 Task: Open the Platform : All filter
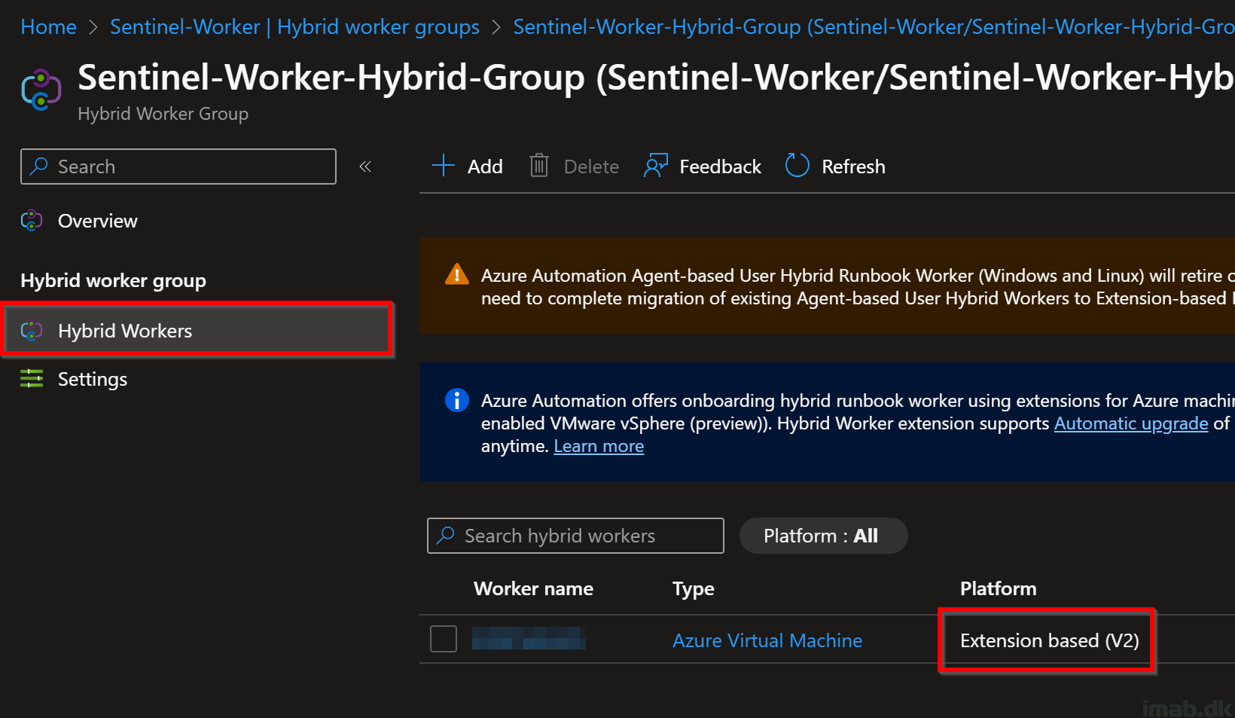pyautogui.click(x=823, y=536)
